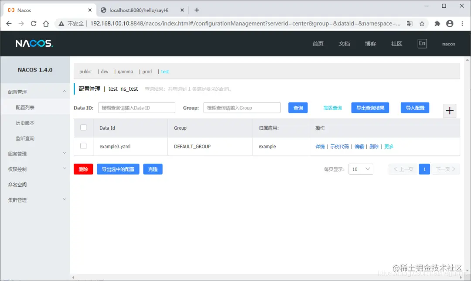Open 博客 in top navigation
Screen dimensions: 471x281
370,44
